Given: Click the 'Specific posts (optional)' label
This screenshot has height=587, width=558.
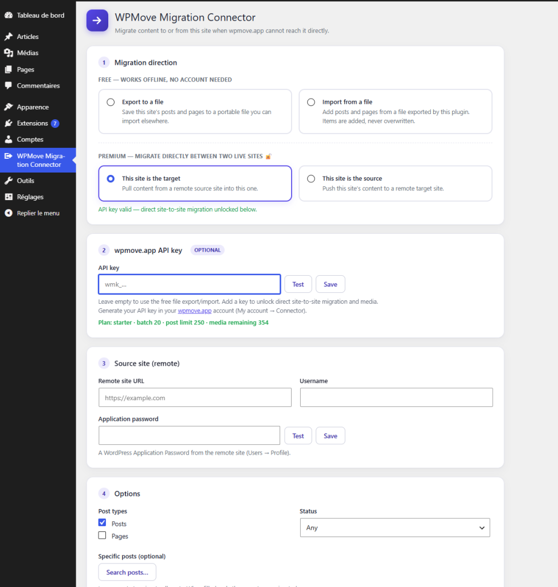Looking at the screenshot, I should pyautogui.click(x=132, y=557).
